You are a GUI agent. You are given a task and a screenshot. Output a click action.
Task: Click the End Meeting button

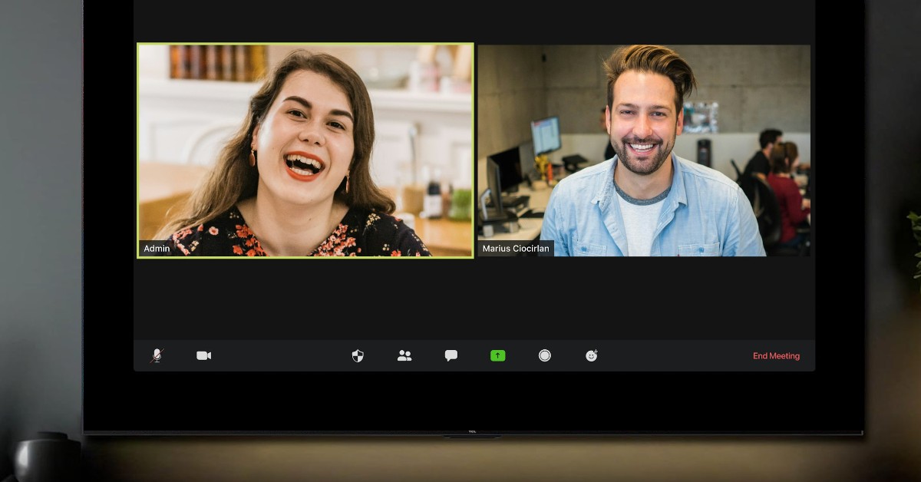coord(776,356)
